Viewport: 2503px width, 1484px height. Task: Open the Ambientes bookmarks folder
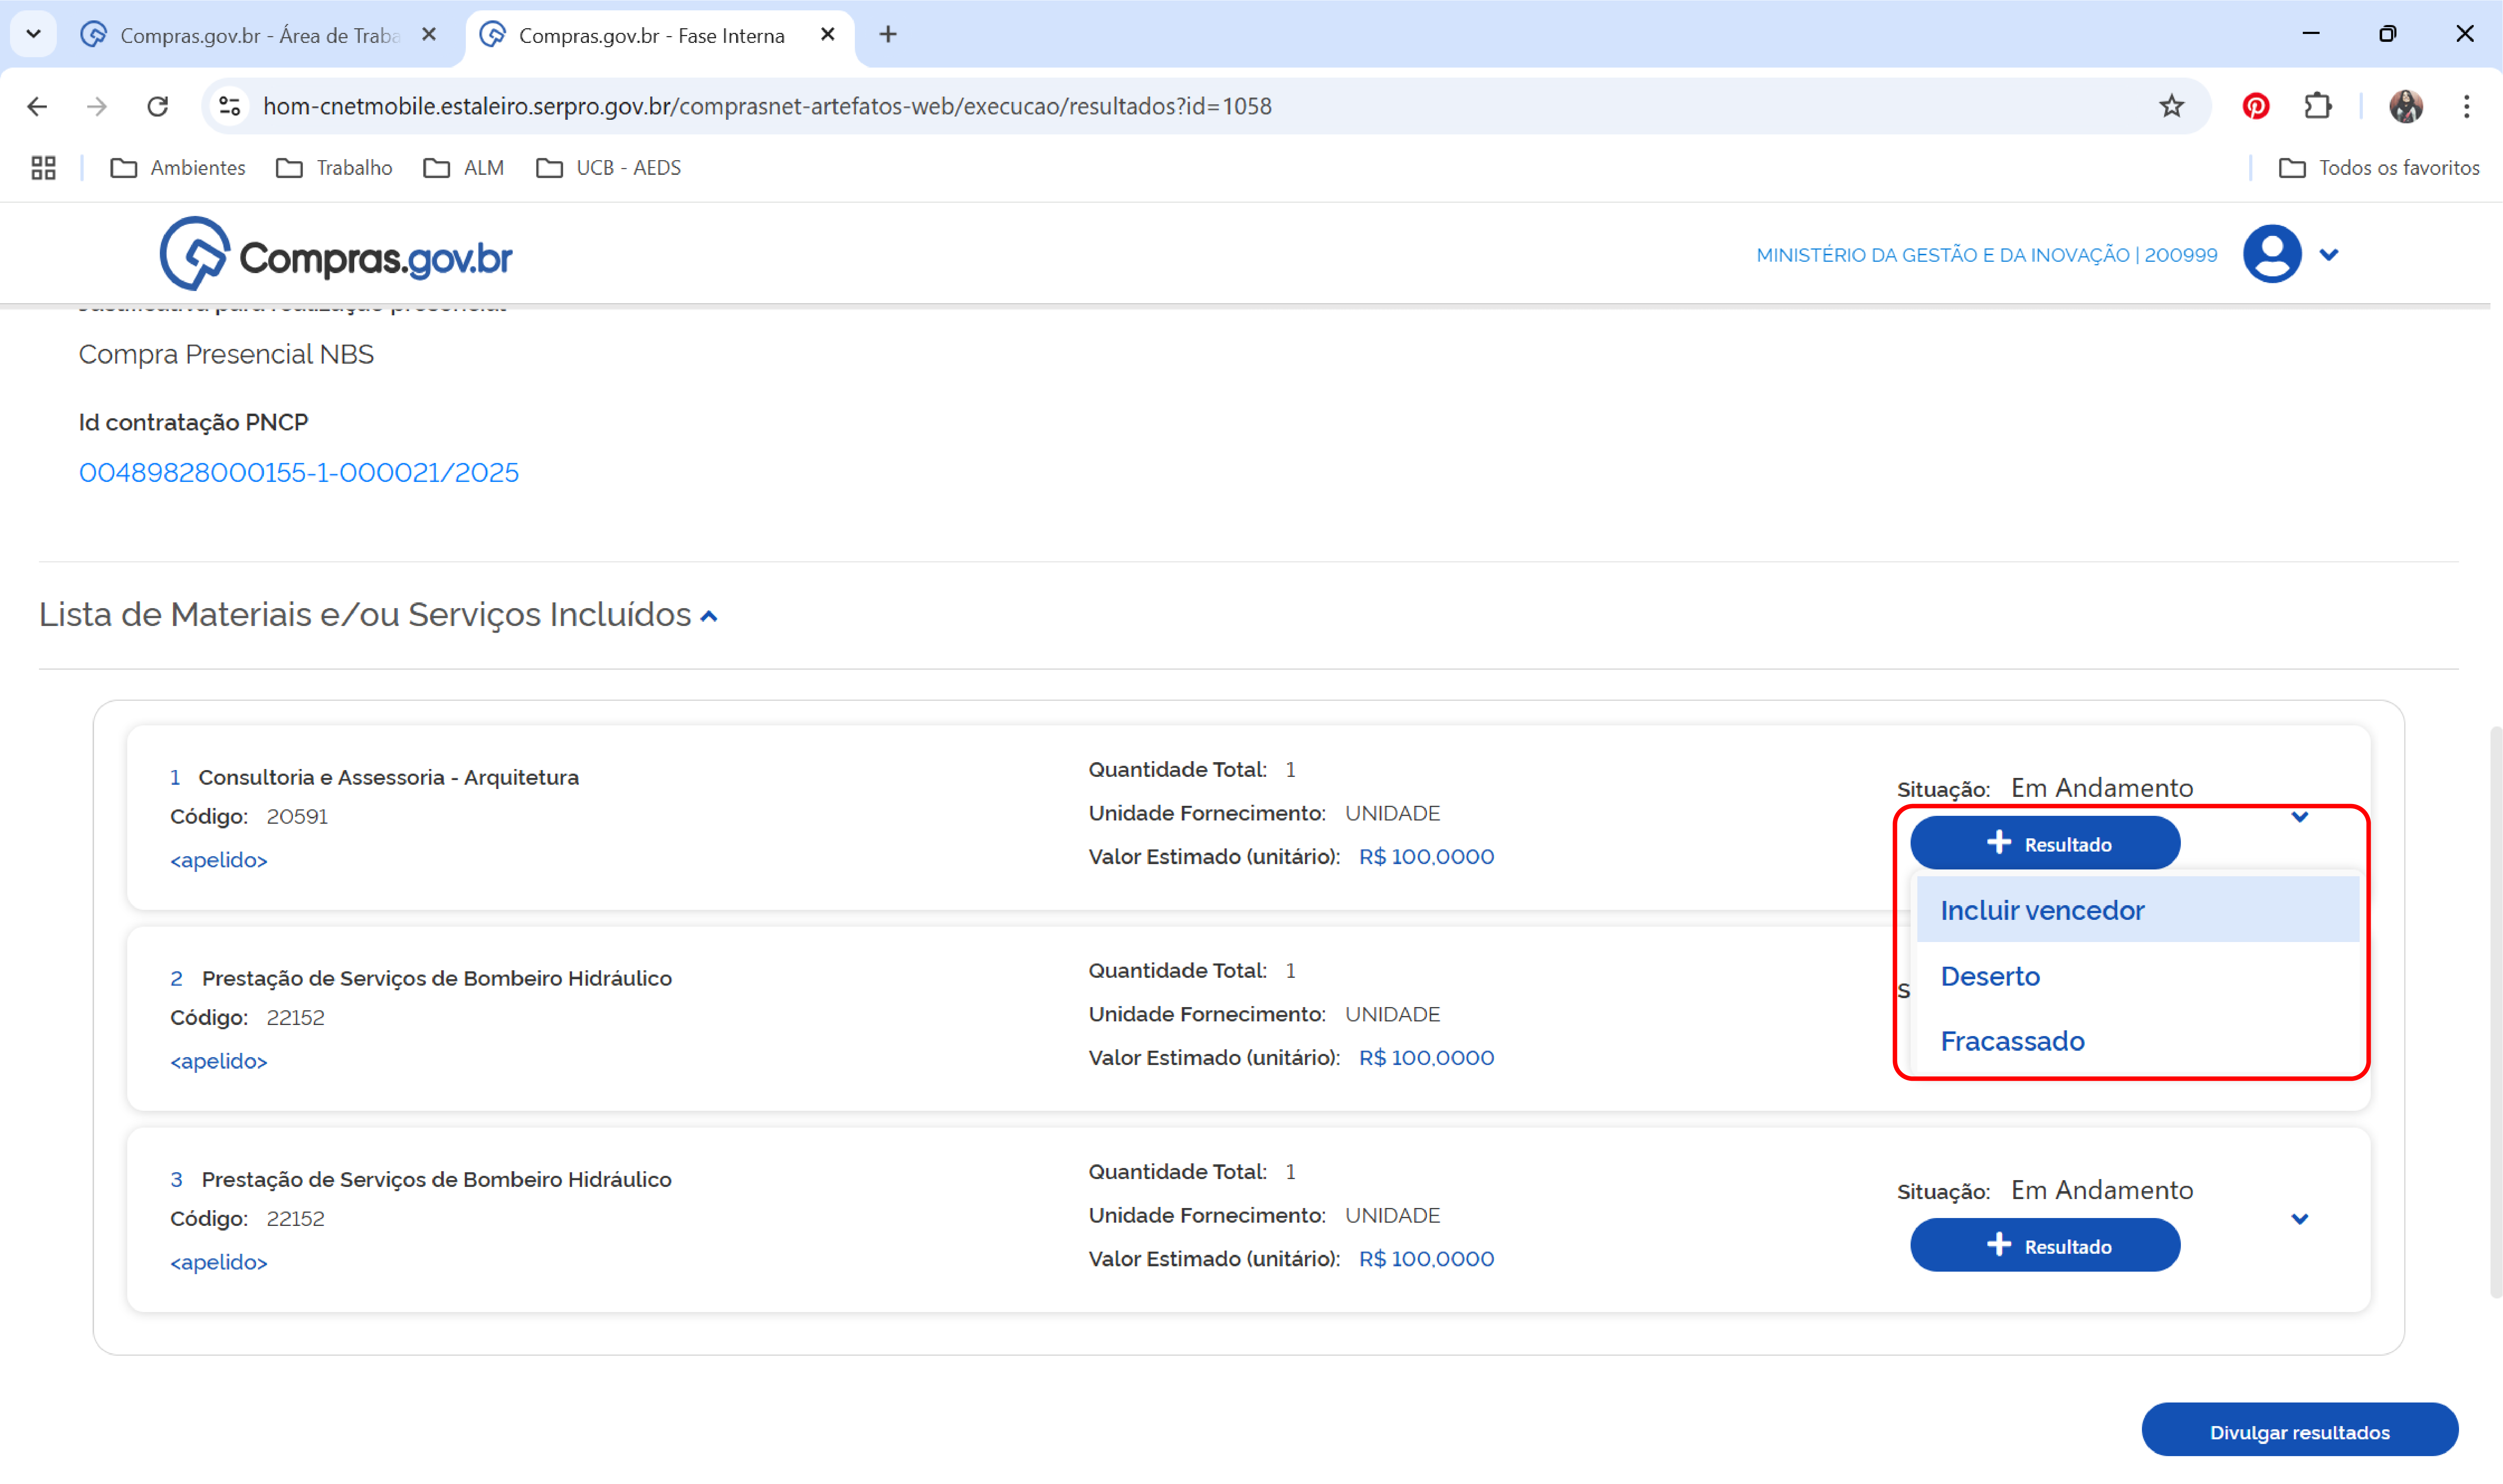coord(178,168)
